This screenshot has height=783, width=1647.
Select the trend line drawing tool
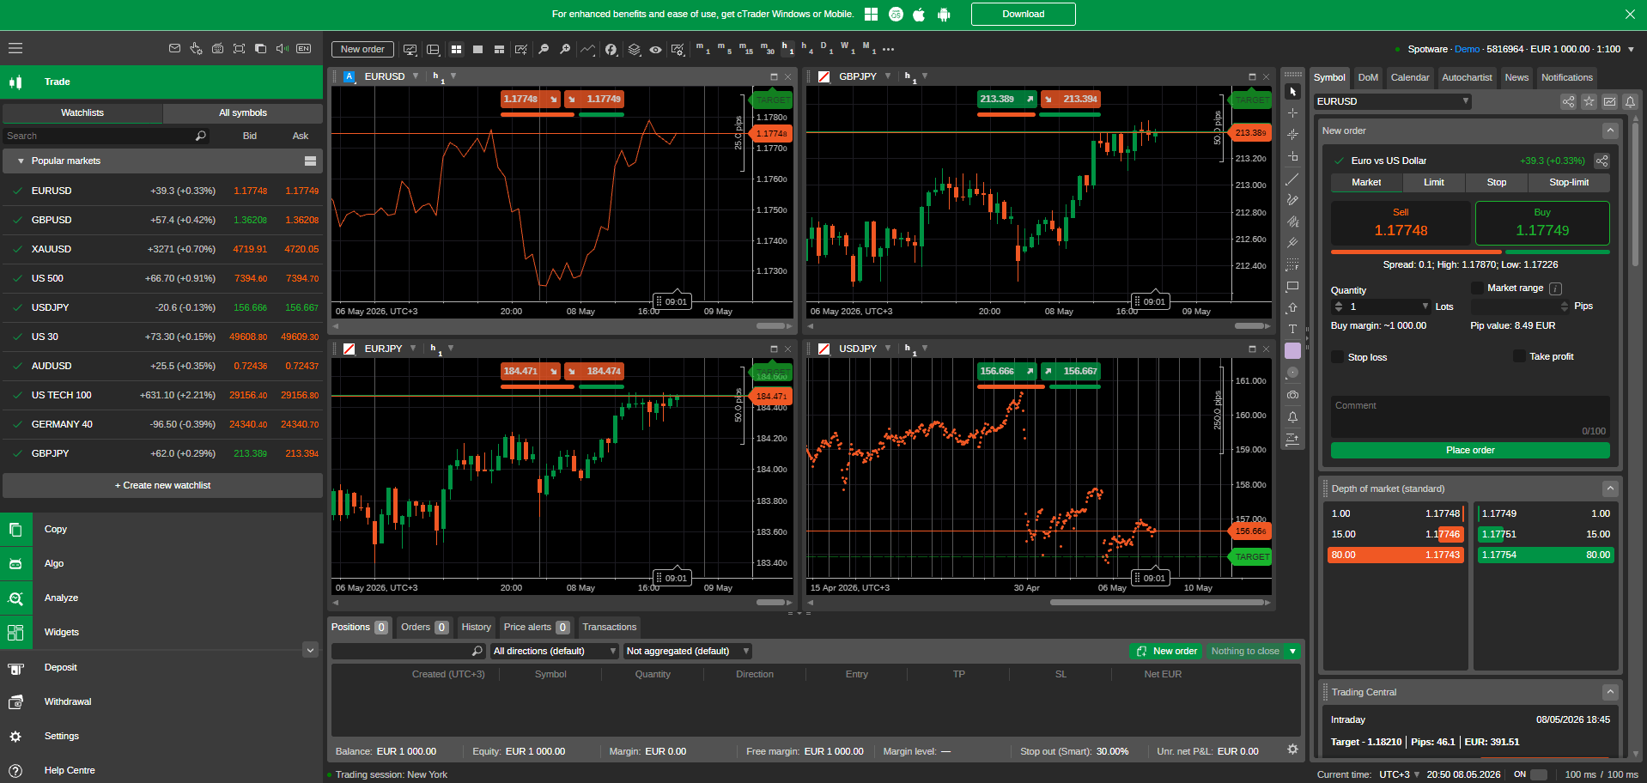(1292, 179)
